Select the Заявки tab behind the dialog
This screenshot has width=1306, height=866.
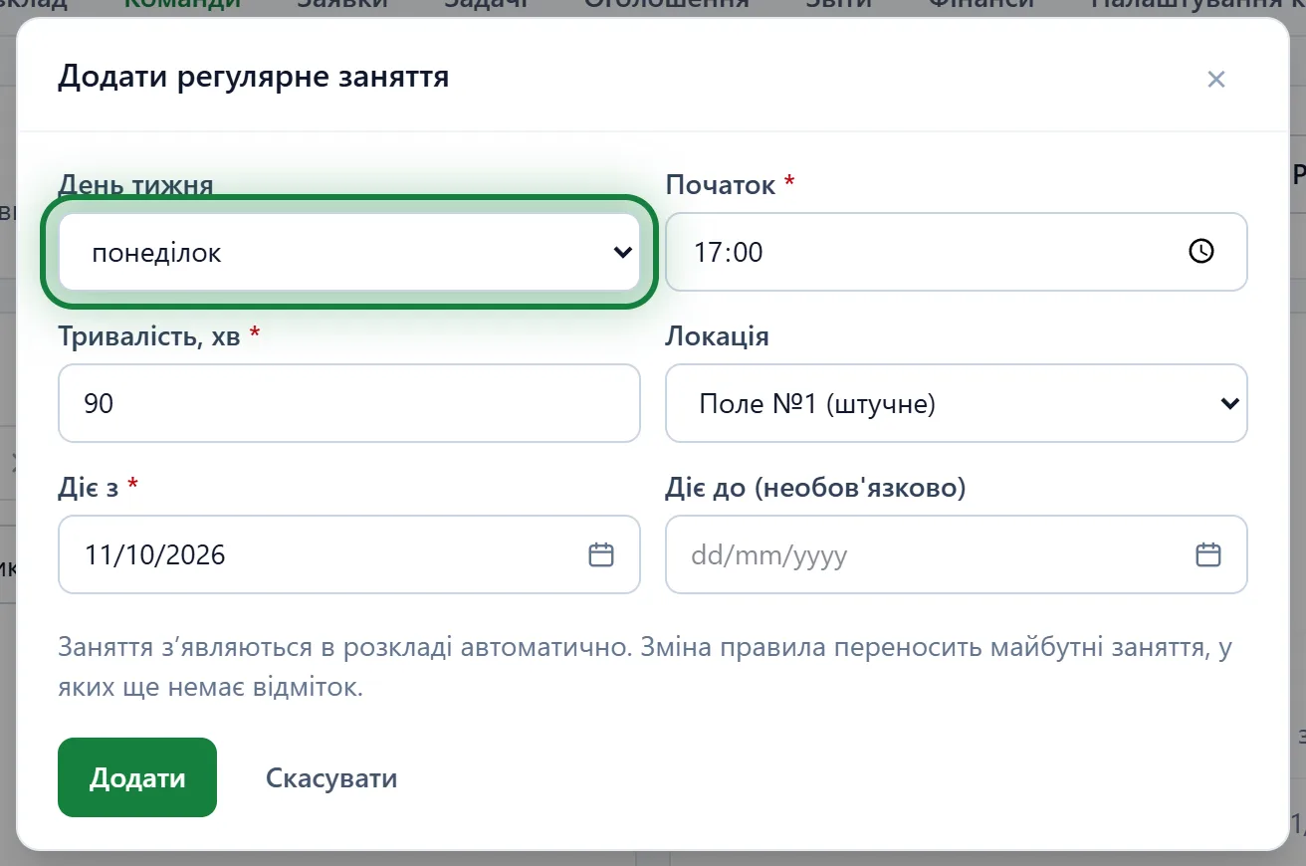pyautogui.click(x=341, y=4)
